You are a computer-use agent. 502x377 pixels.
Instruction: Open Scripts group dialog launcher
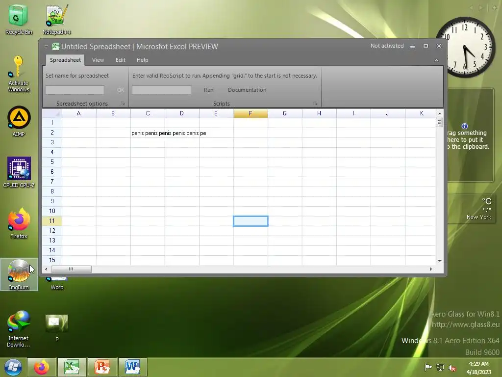pos(315,104)
